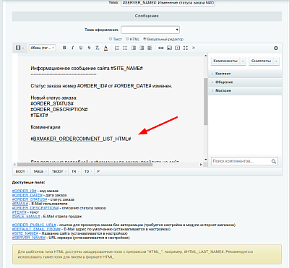Place cursor in #BXMAKER_ORDERCOMMENT_LIST_HTML# text
The image size is (289, 268).
81,139
